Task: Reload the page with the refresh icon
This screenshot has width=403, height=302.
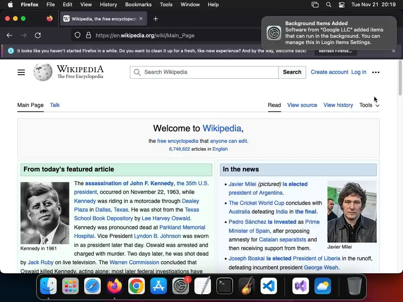Action: pos(38,35)
